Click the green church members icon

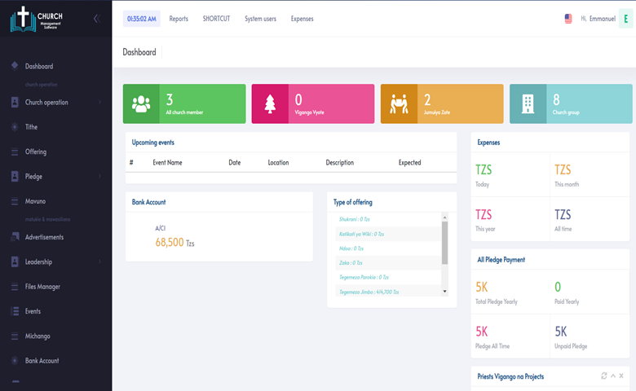point(141,103)
